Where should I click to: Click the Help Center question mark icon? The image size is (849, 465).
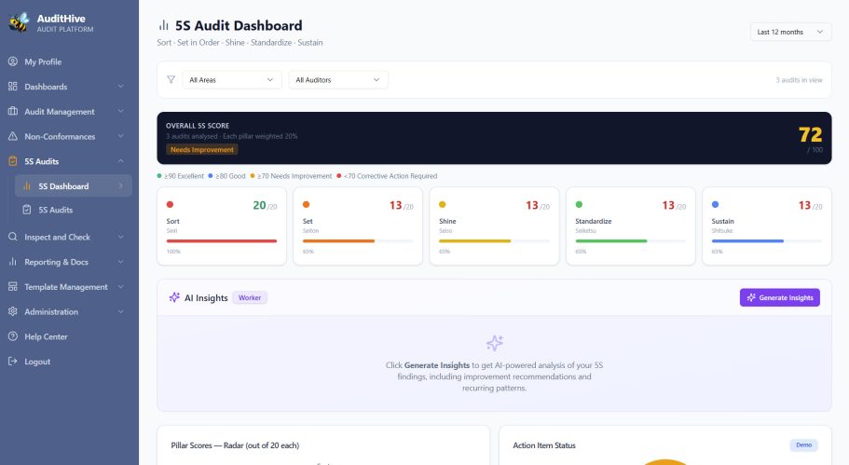coord(13,336)
